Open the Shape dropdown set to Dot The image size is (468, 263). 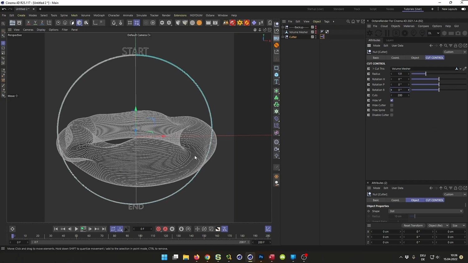pyautogui.click(x=426, y=211)
